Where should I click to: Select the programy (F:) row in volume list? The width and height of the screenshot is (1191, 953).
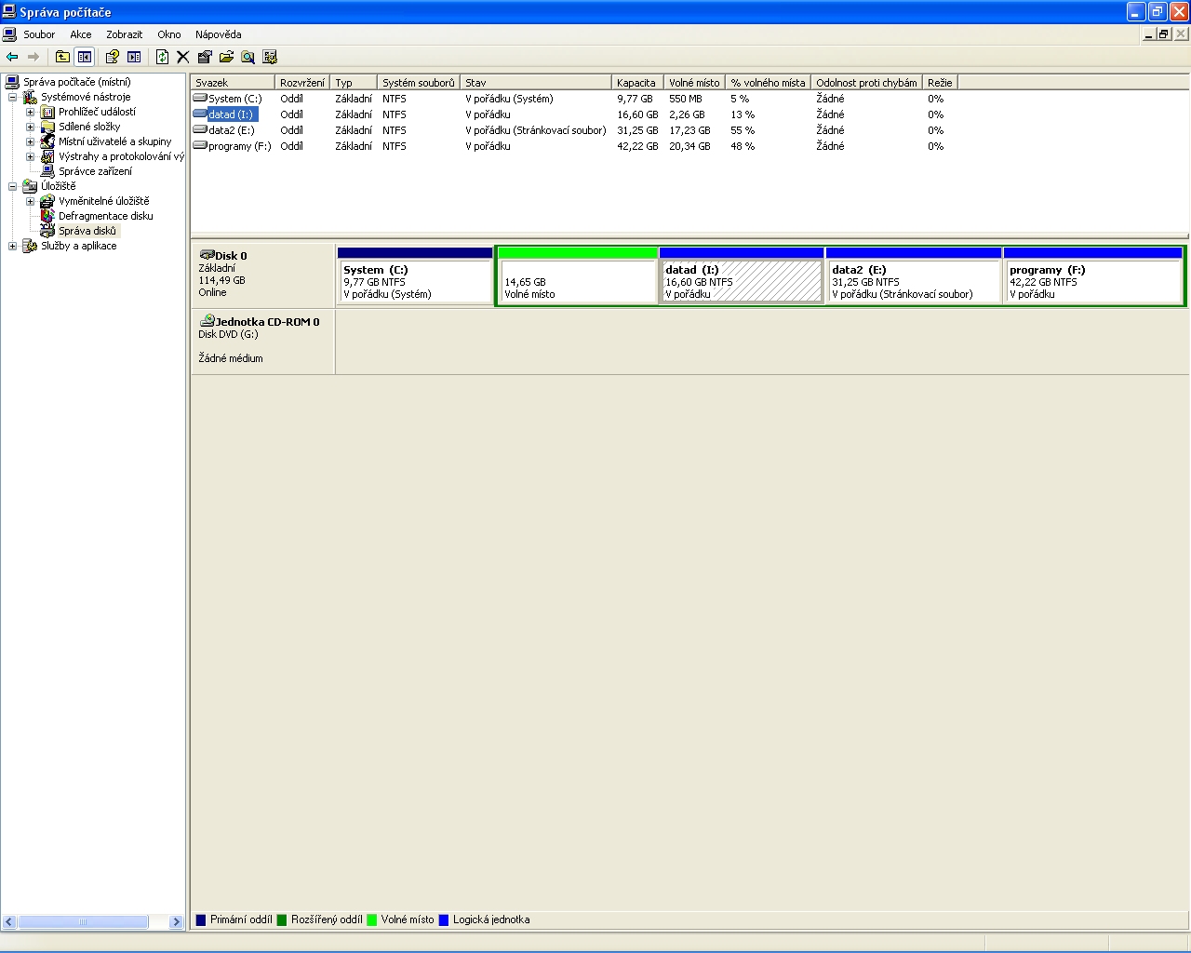(239, 146)
